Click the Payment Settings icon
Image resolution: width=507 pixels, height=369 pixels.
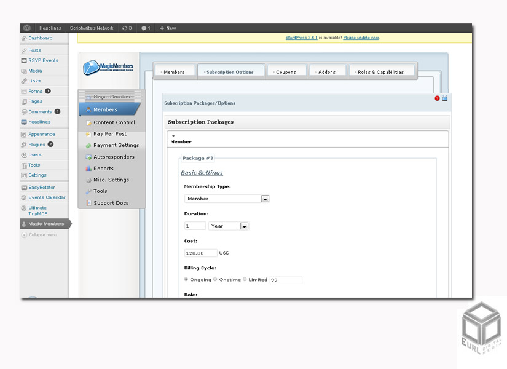[88, 146]
